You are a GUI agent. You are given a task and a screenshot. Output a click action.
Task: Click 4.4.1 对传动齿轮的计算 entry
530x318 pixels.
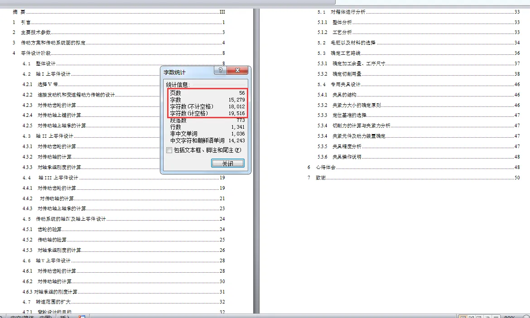[124, 188]
